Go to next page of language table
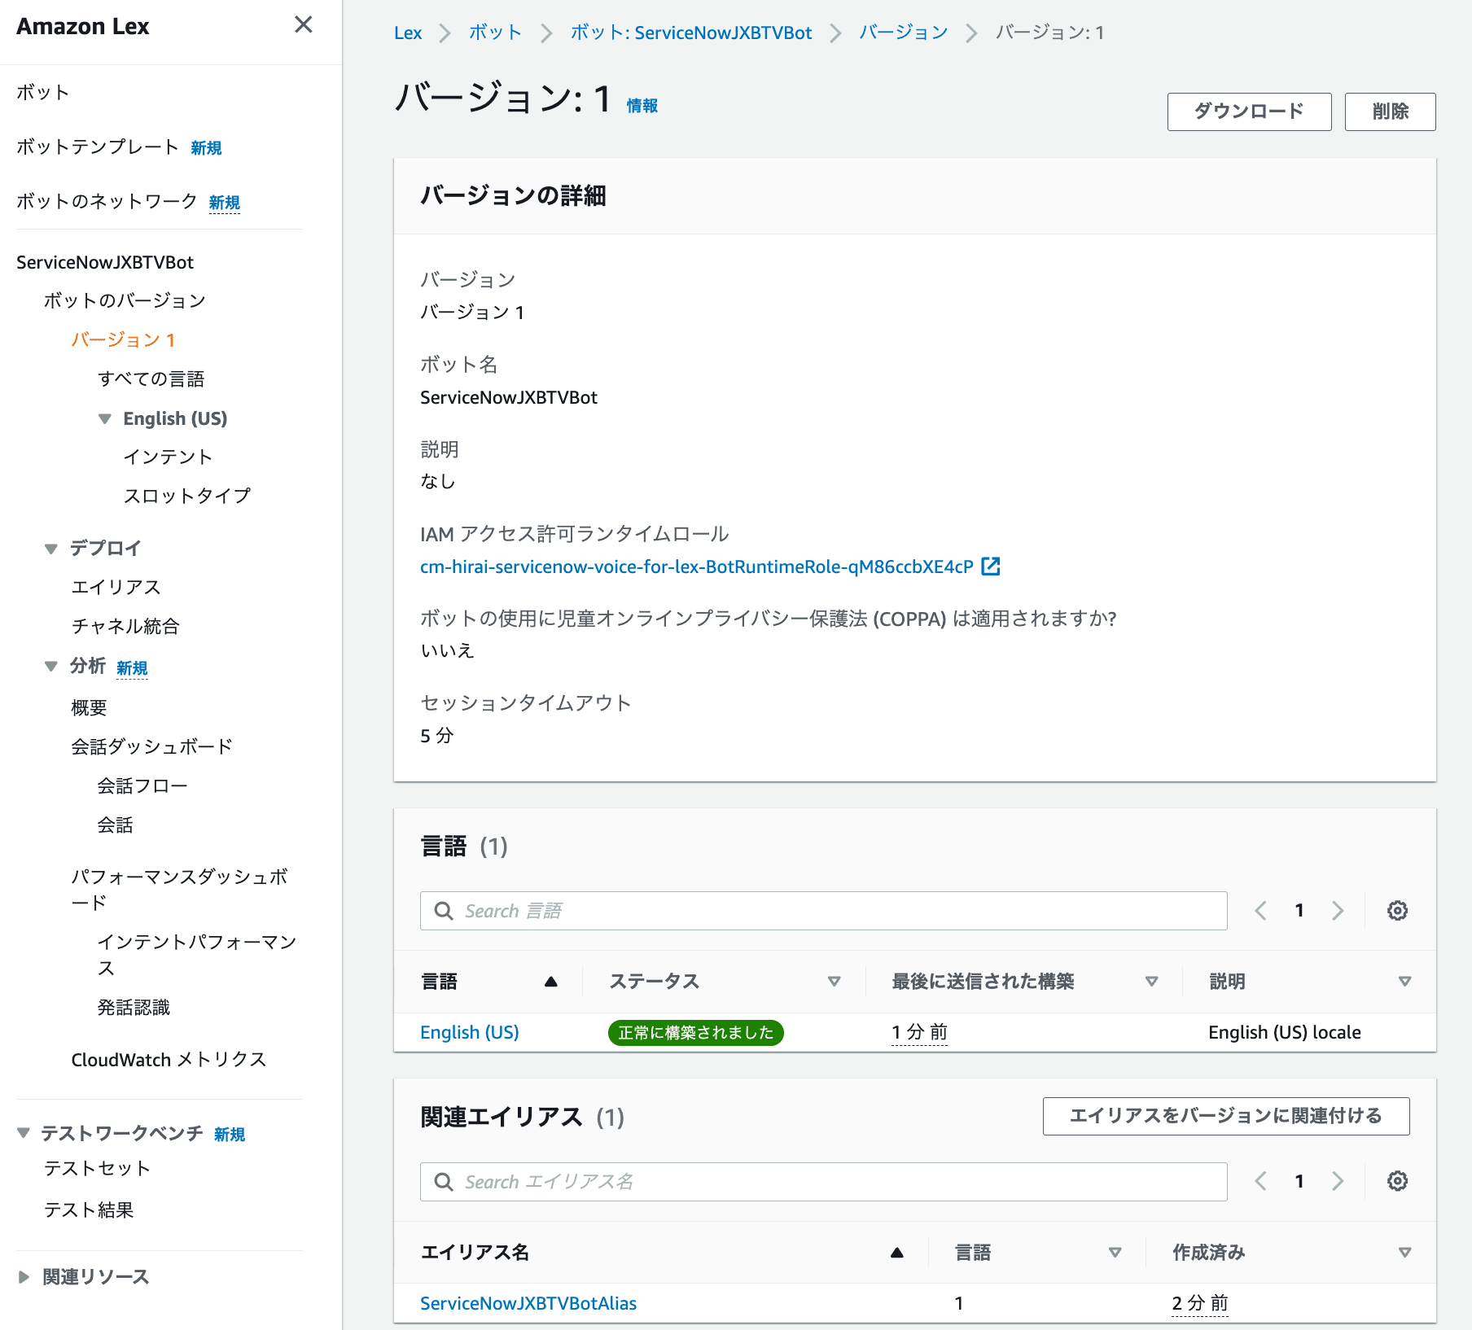The image size is (1472, 1330). [x=1338, y=911]
